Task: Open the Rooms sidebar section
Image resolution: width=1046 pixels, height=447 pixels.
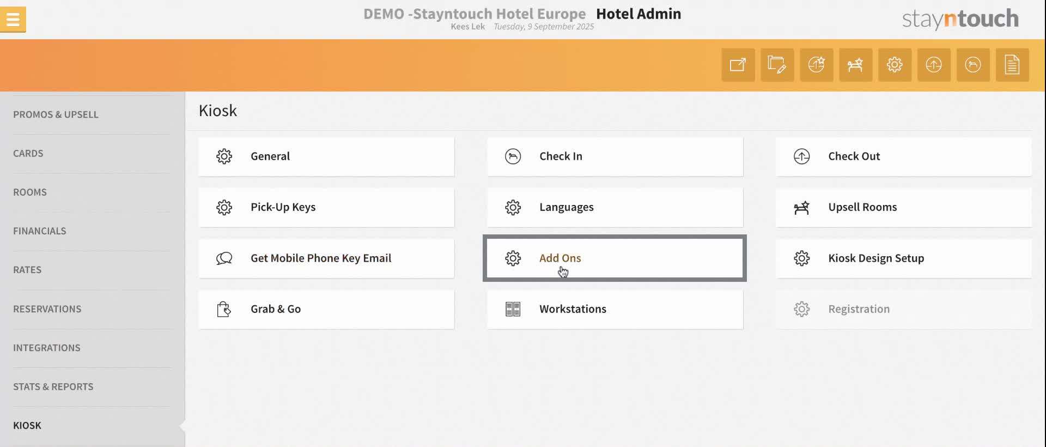Action: 92,192
